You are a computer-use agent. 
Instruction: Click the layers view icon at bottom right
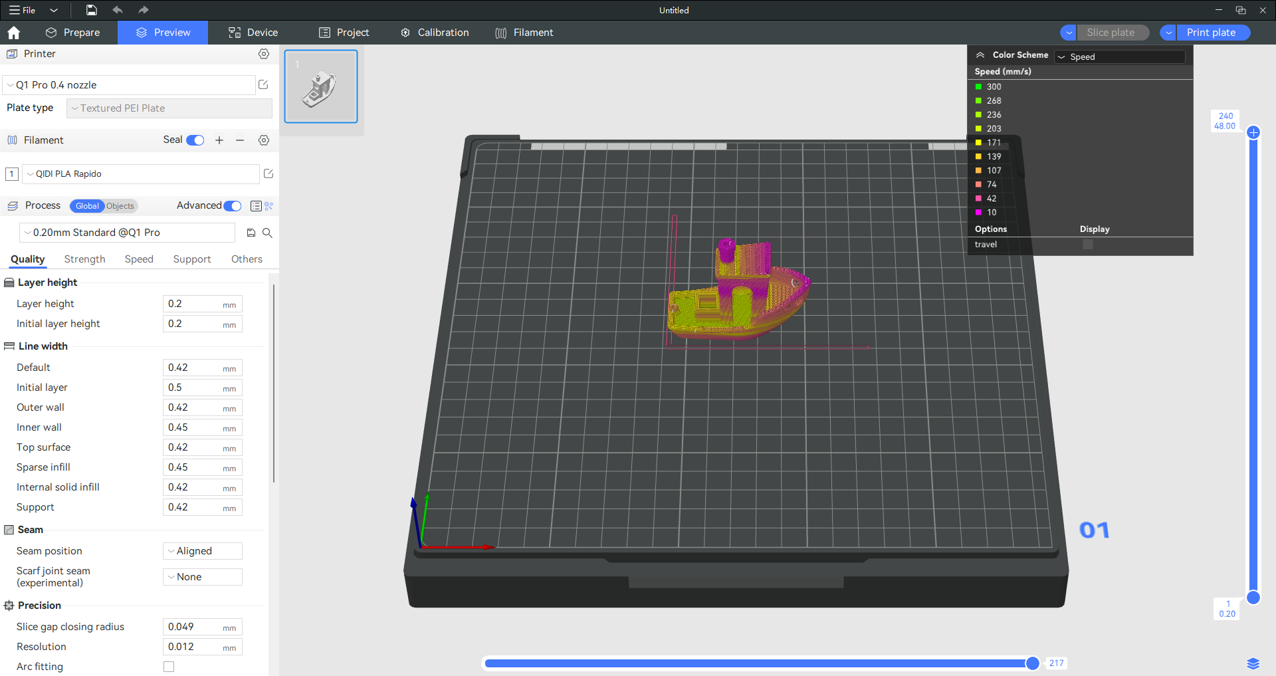tap(1253, 663)
